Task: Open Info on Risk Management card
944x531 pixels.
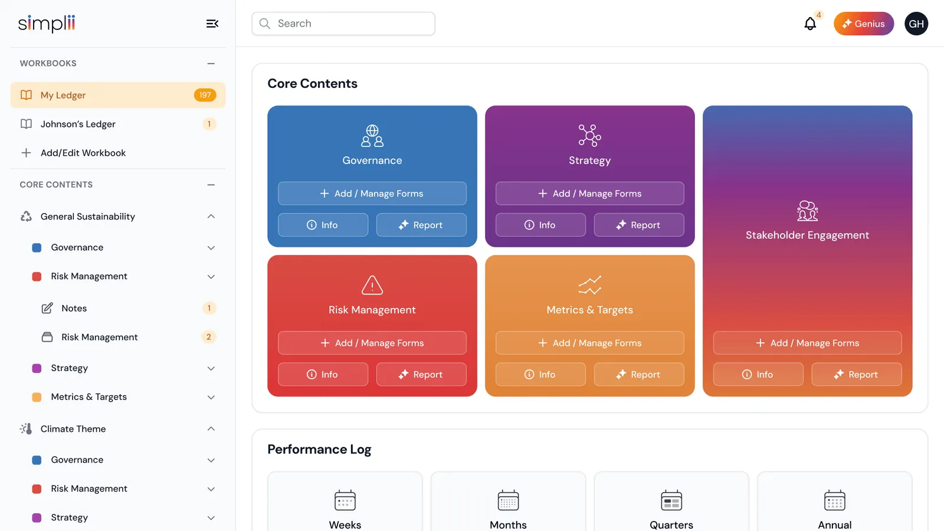Action: (323, 374)
